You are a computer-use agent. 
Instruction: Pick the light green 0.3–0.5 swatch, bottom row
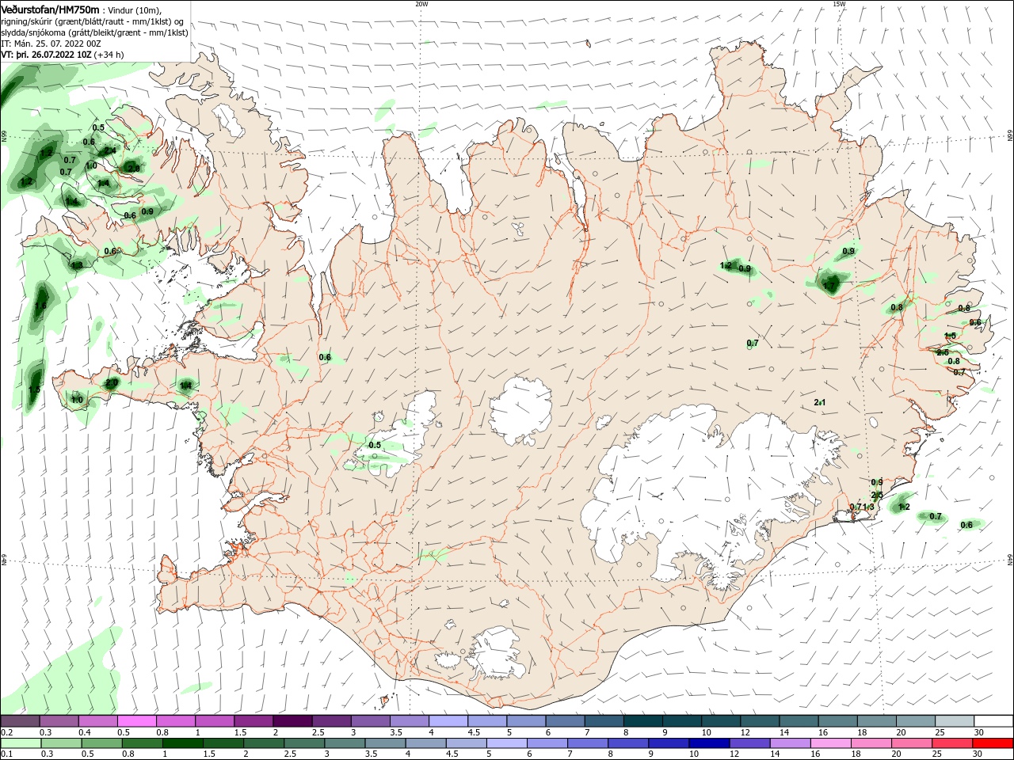click(x=62, y=743)
